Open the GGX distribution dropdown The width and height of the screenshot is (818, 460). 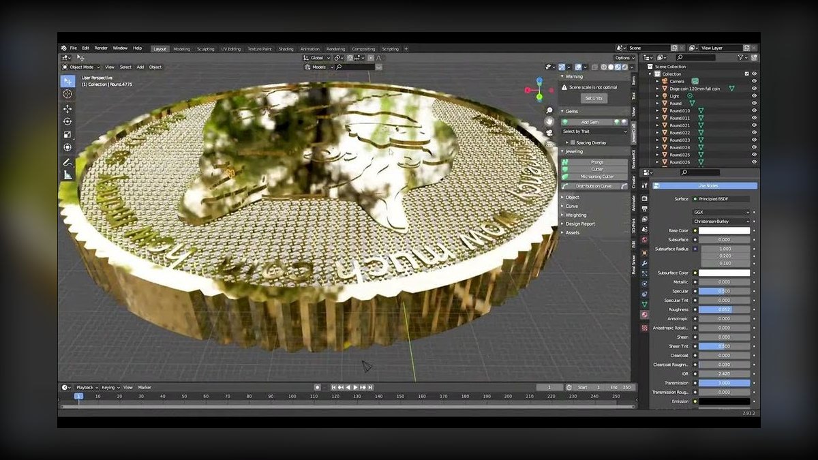click(721, 212)
